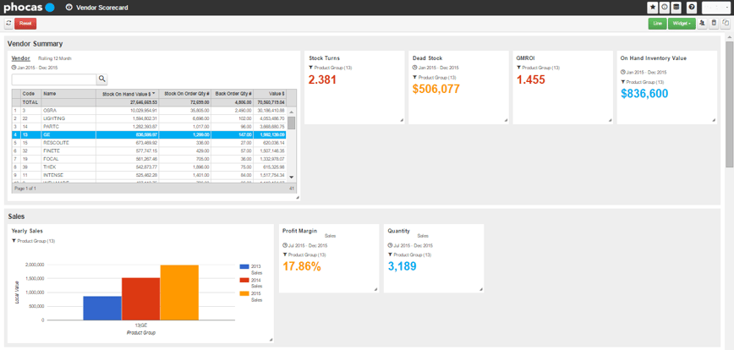The image size is (734, 350).
Task: Click the Stock Turns value 2.381
Action: 322,80
